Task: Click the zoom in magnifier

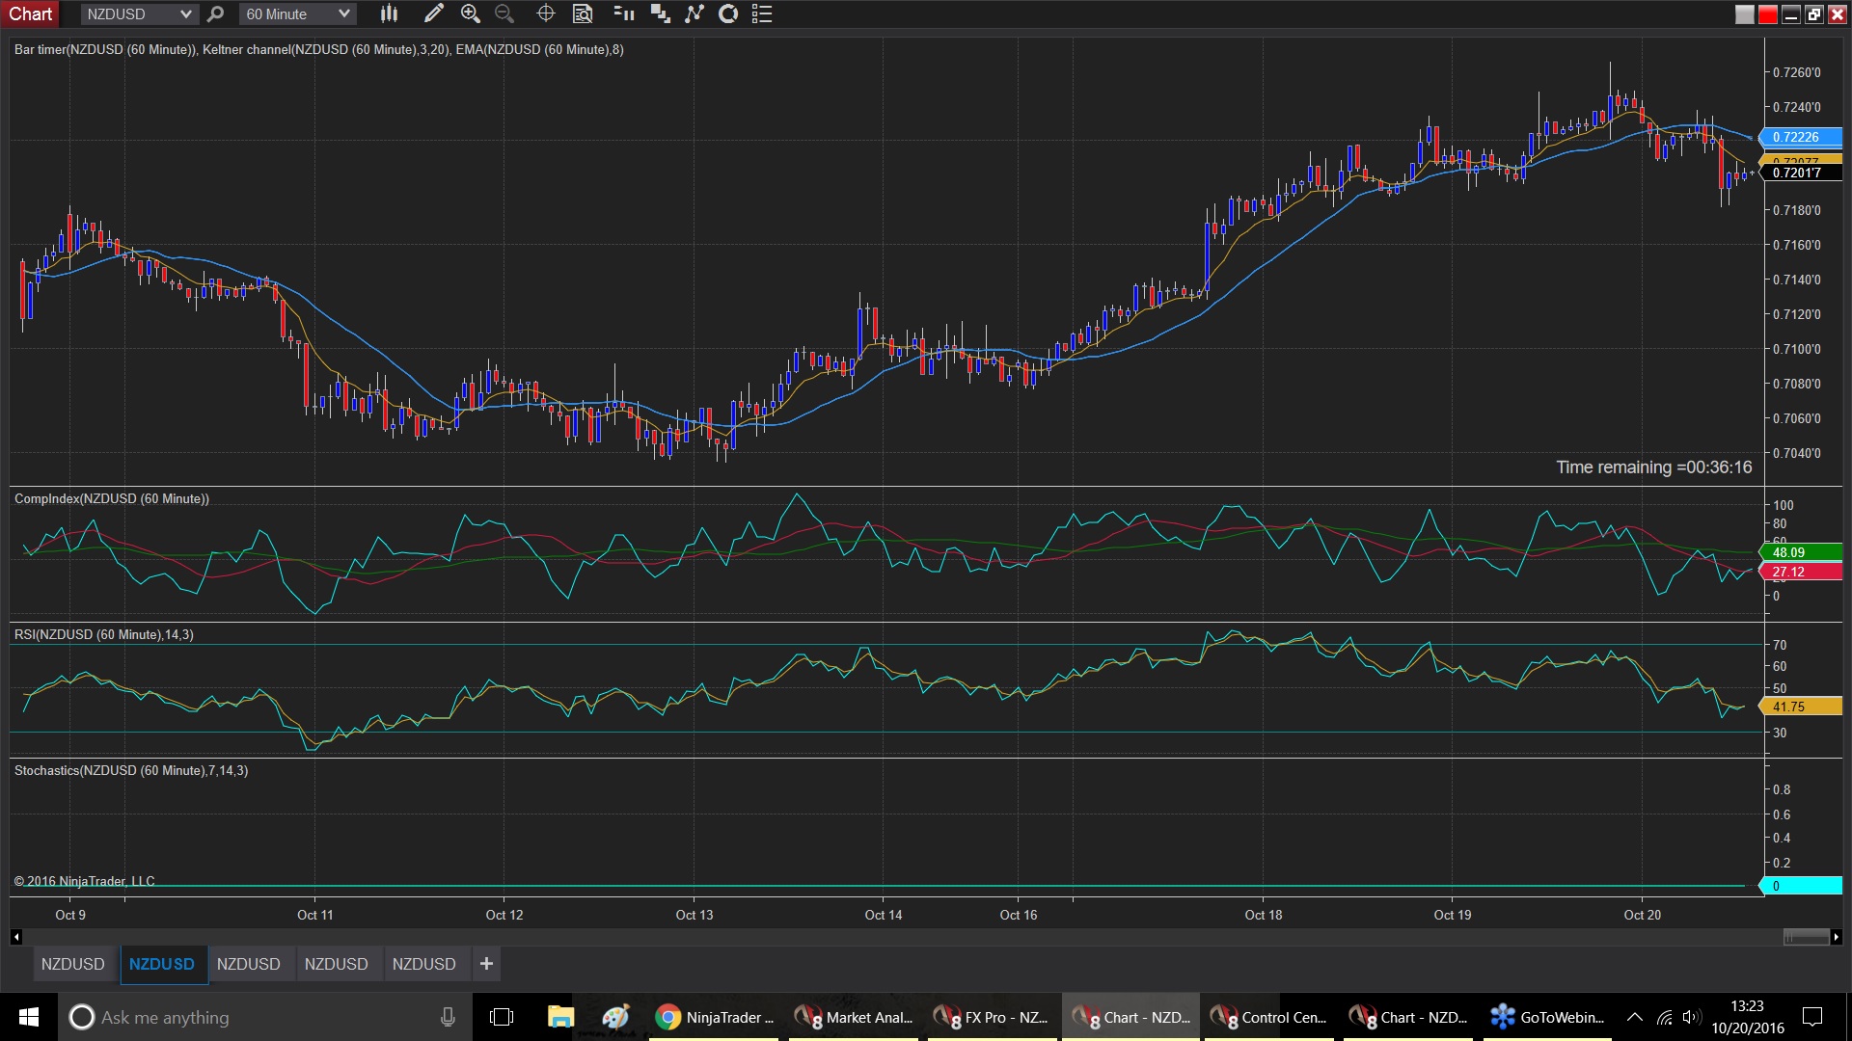Action: coord(470,13)
